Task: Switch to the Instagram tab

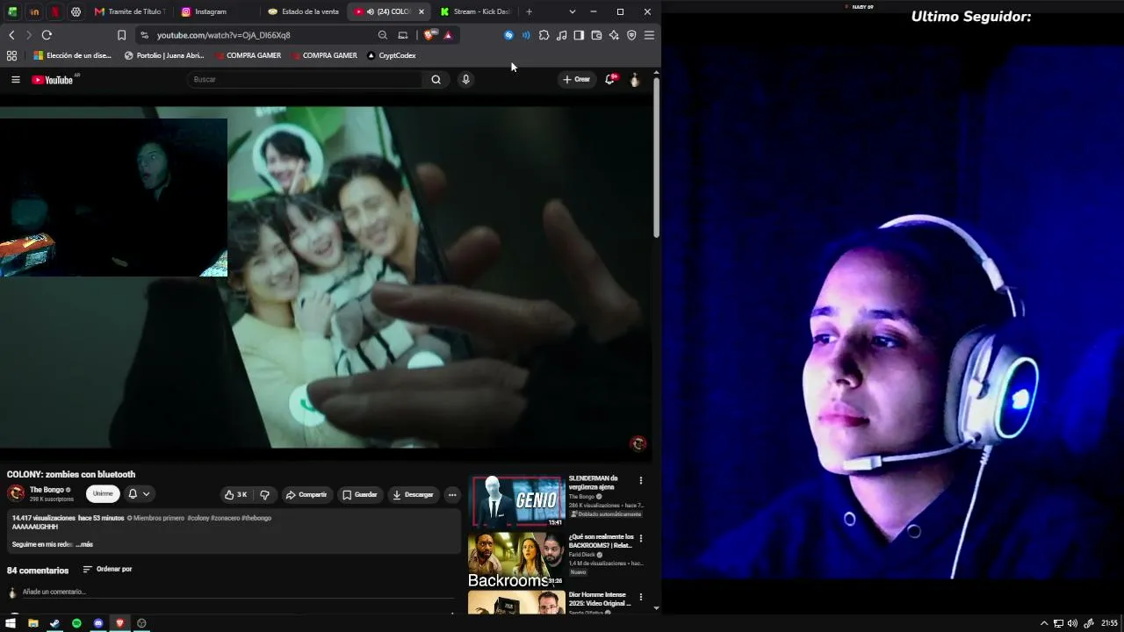Action: [x=215, y=11]
